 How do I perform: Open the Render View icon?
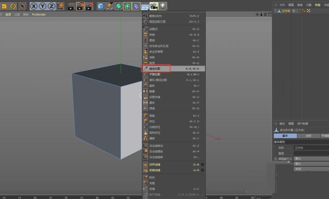[70, 6]
